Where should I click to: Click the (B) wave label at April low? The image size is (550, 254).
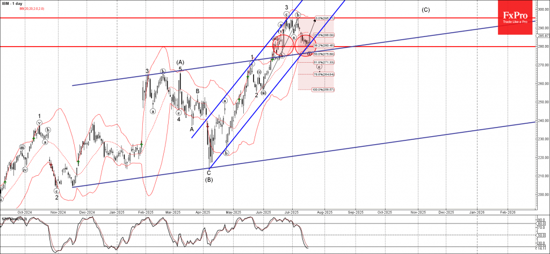[x=209, y=179]
